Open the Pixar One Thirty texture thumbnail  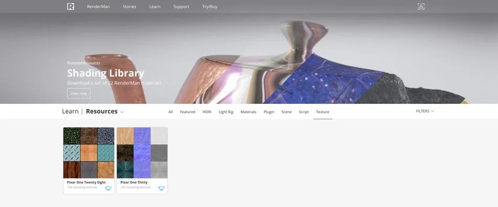point(142,152)
